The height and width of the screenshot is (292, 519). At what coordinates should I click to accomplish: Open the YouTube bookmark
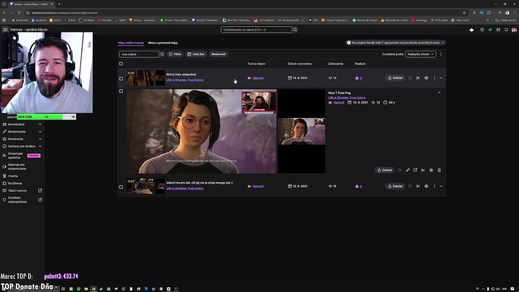105,20
